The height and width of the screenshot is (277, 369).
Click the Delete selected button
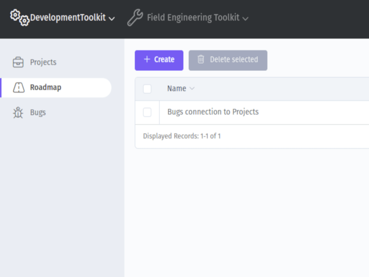point(228,60)
